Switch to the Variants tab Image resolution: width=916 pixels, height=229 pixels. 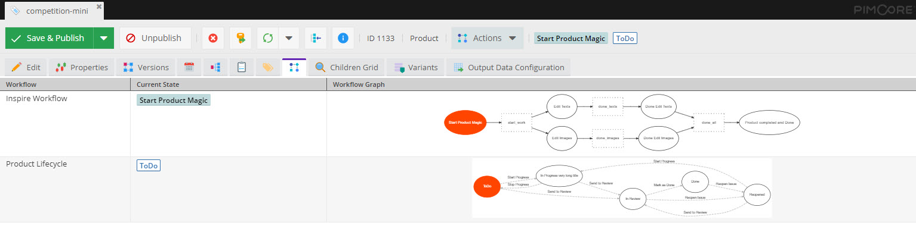point(415,67)
